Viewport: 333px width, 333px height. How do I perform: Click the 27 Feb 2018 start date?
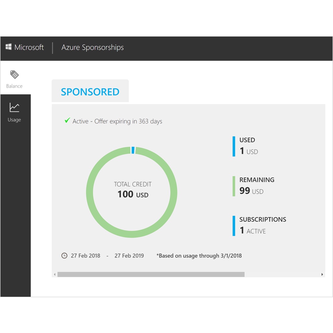[85, 256]
